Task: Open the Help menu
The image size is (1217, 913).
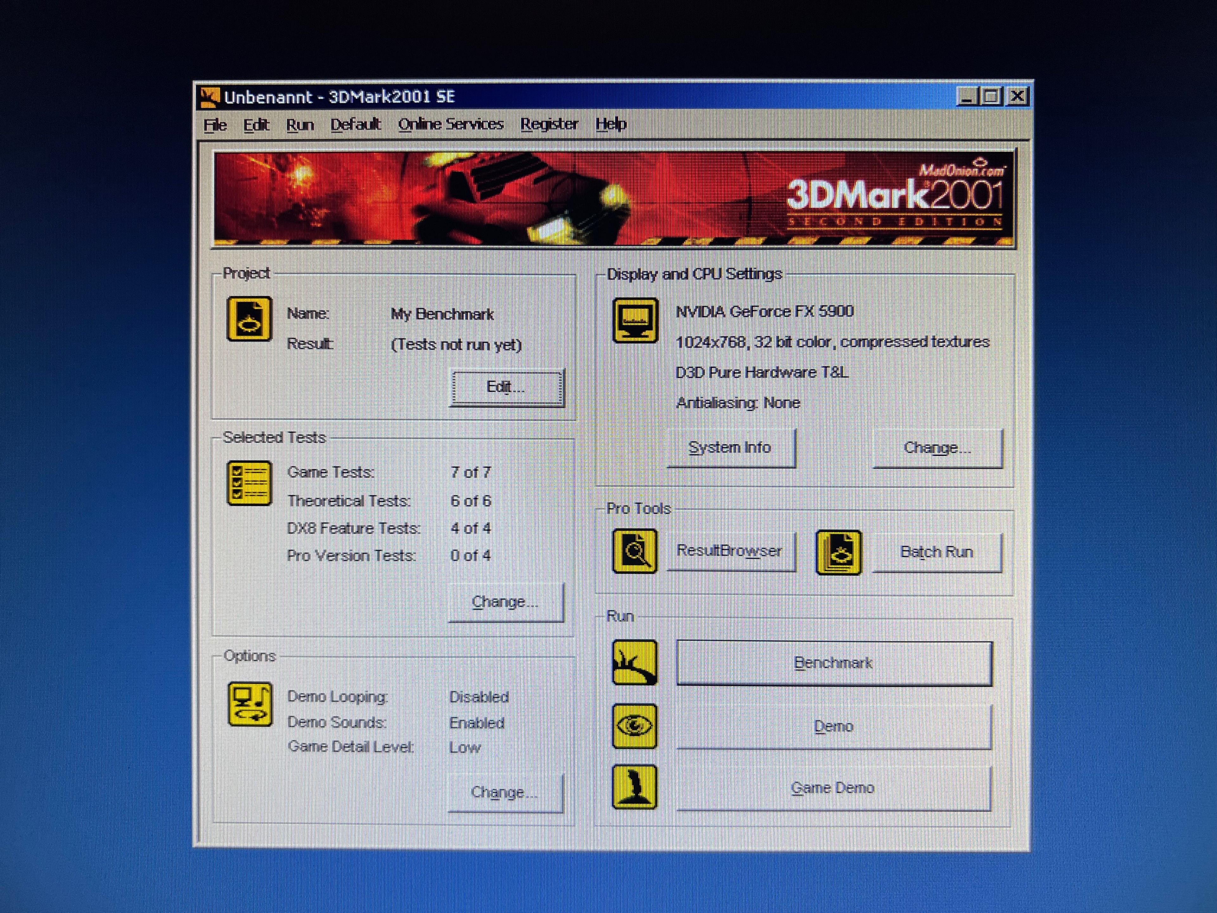Action: 611,124
